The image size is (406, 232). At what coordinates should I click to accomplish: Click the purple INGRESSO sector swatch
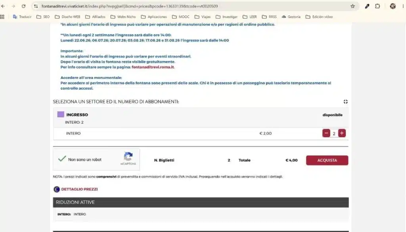click(x=61, y=115)
